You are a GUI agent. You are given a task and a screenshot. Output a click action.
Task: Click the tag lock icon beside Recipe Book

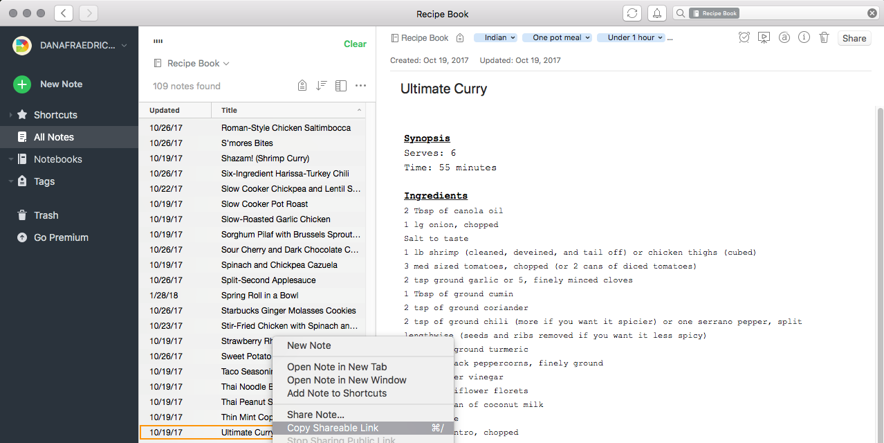click(x=460, y=38)
